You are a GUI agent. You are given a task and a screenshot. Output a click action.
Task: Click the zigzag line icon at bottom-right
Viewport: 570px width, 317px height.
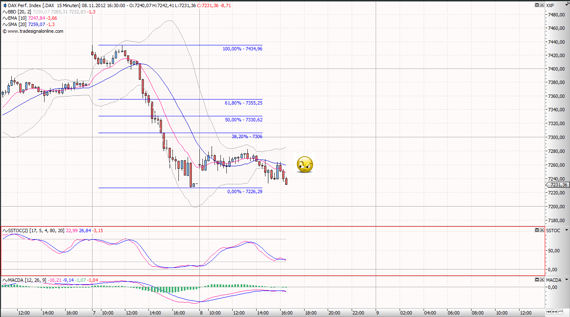(561, 311)
